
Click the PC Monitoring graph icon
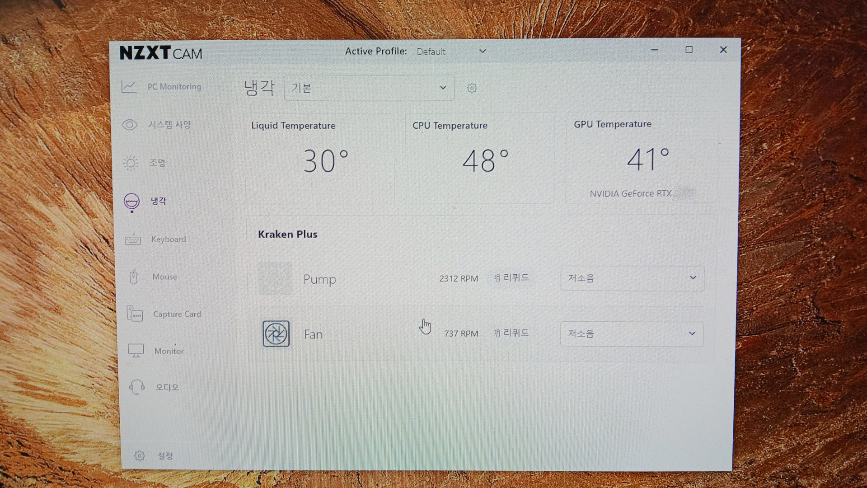pos(129,86)
